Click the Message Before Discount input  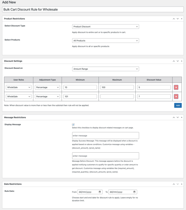pos(106,156)
